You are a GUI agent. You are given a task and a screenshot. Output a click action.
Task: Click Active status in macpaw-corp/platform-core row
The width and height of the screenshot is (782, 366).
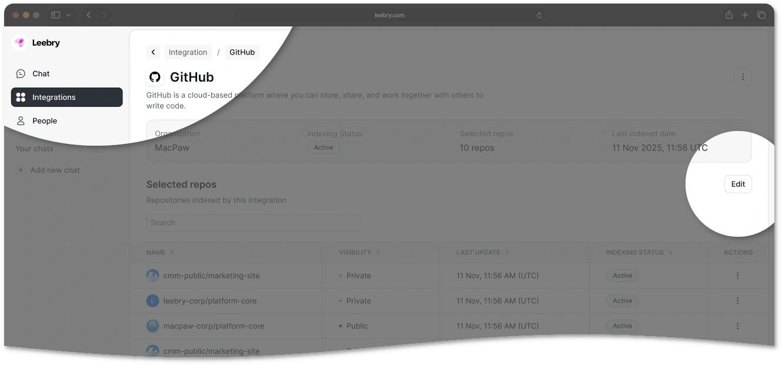623,326
